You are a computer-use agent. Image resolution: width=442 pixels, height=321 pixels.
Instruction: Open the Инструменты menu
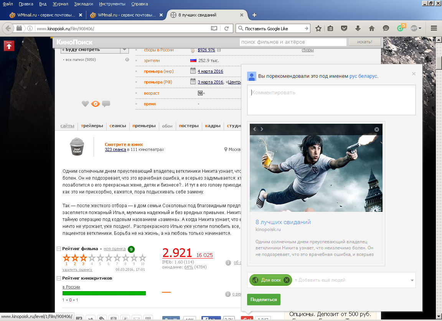112,4
